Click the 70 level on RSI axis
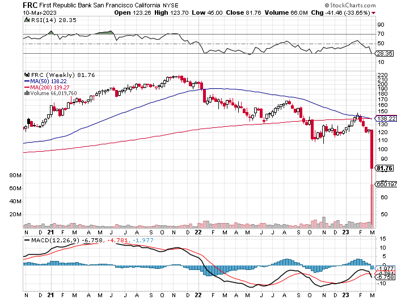Viewport: 397px width, 300px height. click(x=381, y=34)
